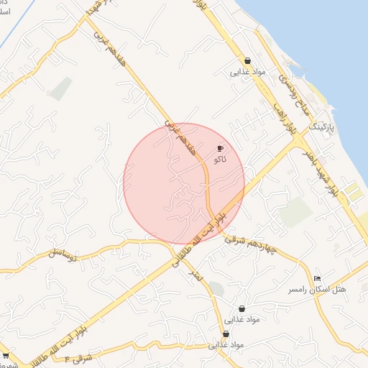This screenshot has width=368, height=368.
Task: Click the center of the red radius circle
Action: click(x=184, y=183)
